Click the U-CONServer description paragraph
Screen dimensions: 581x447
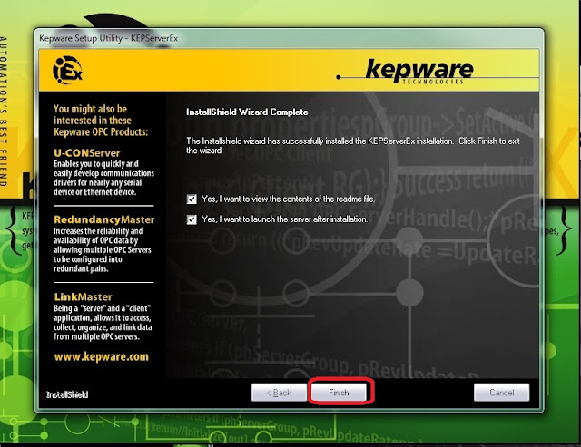103,178
